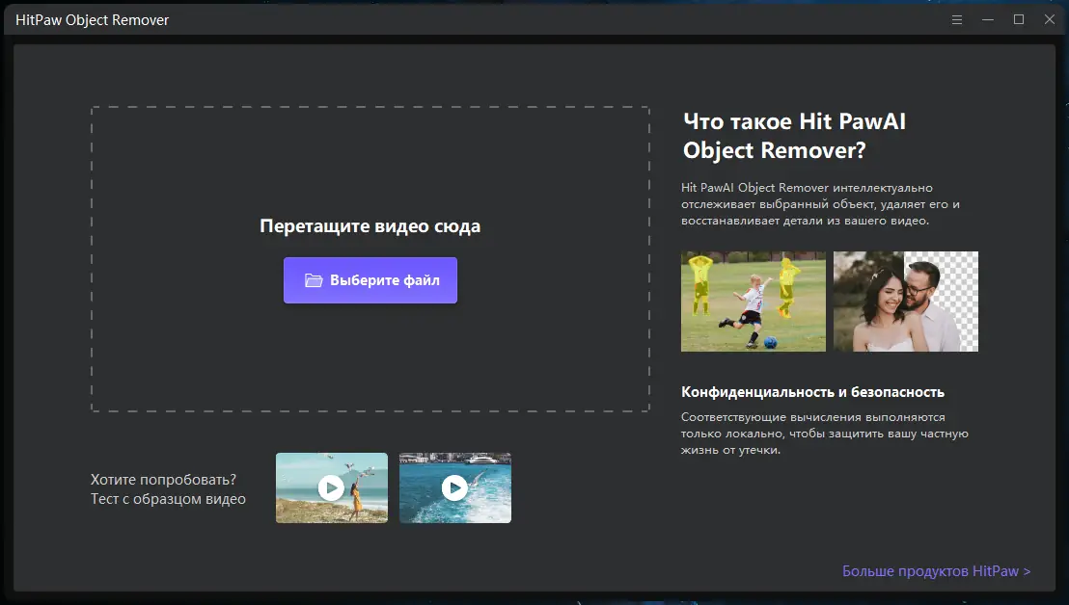Click the Конфиденциальность и безопасность heading
The width and height of the screenshot is (1069, 605).
tap(813, 391)
